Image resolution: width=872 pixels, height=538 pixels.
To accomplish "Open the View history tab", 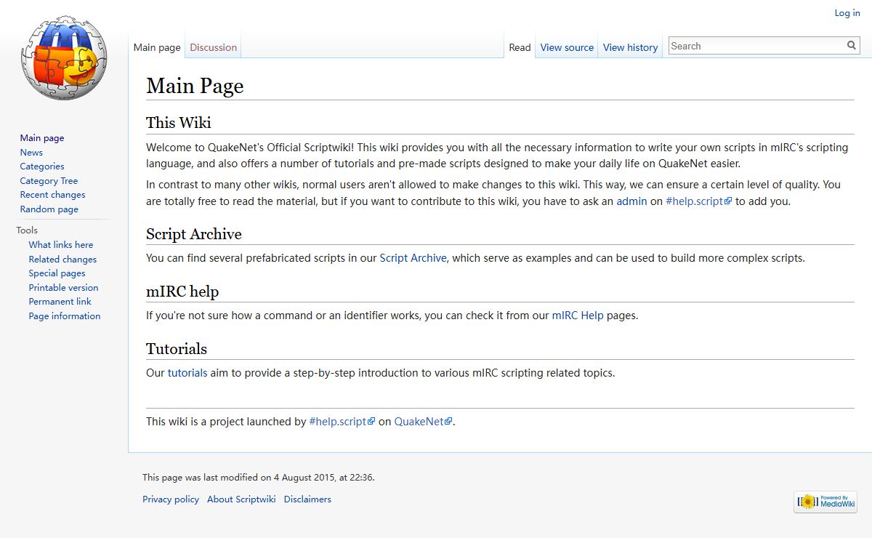I will (630, 47).
